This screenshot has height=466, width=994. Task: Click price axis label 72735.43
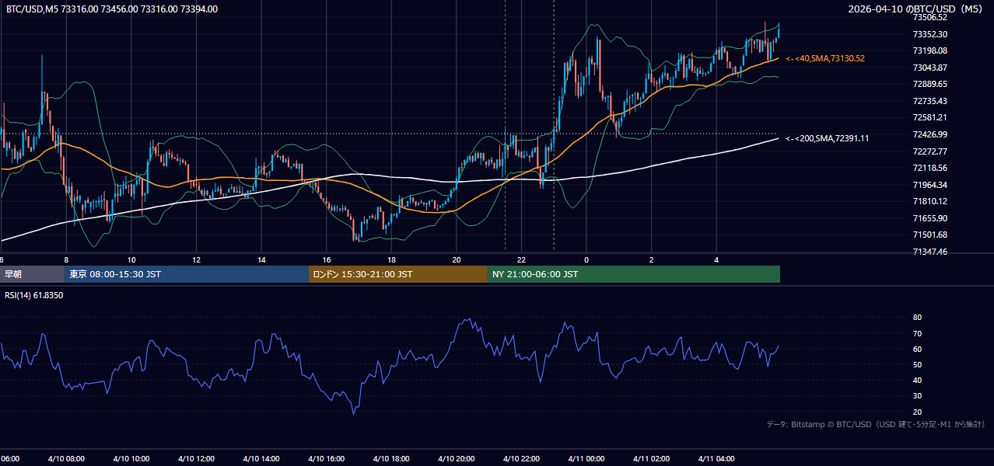click(x=929, y=101)
